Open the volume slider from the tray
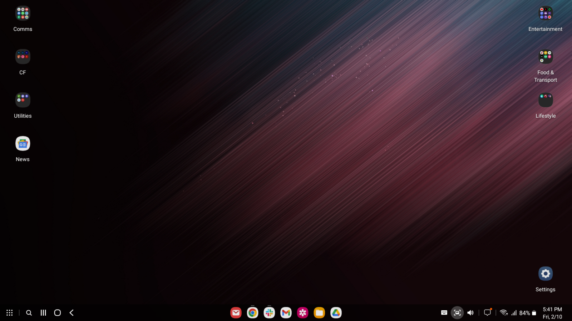Screen dimensions: 572x321 click(x=470, y=312)
